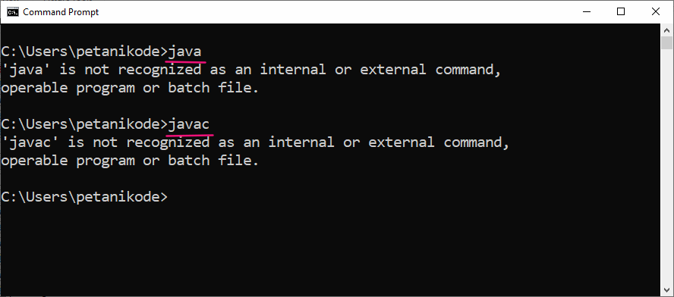This screenshot has height=297, width=674.
Task: Click the second "operable program or batch file." line
Action: (x=131, y=161)
